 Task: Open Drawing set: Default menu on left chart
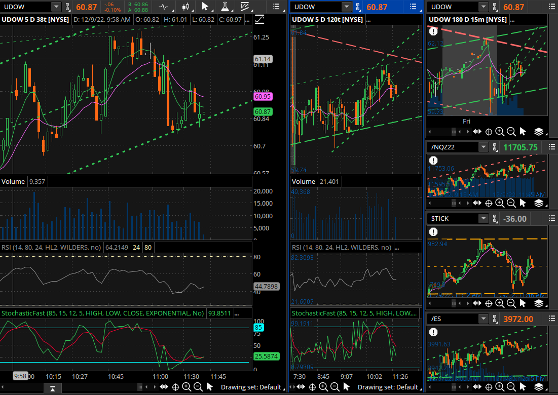pos(251,387)
